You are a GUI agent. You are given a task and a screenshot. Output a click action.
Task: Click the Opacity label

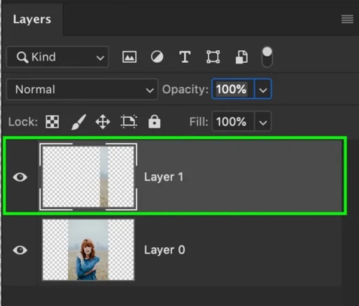click(x=185, y=90)
